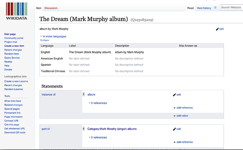The height and width of the screenshot is (150, 243).
Task: Open Random Lexeme
Action: click(13, 89)
